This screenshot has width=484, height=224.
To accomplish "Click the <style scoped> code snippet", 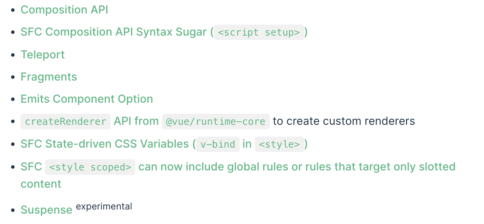I will [x=90, y=167].
